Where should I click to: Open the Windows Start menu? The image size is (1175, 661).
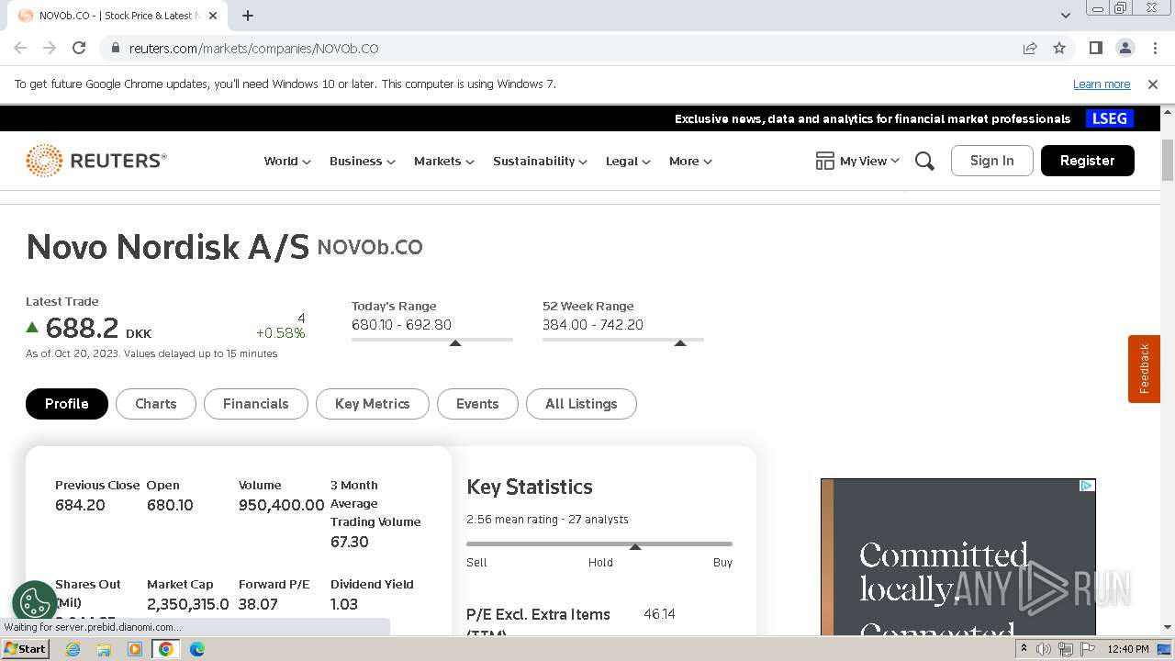[x=25, y=648]
